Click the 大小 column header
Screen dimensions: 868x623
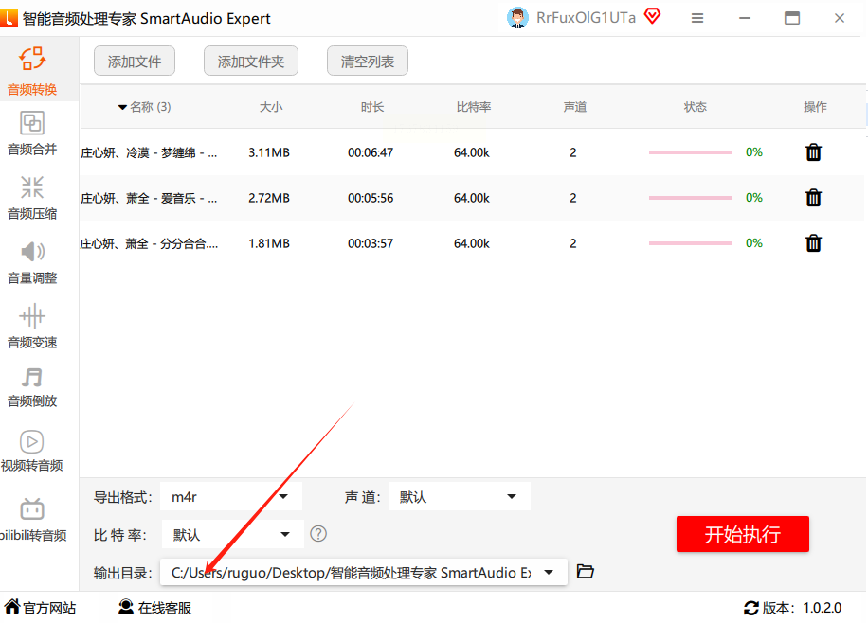[x=271, y=107]
